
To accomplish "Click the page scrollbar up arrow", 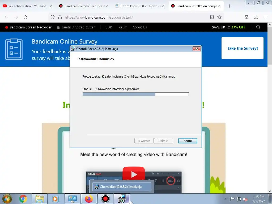I will (x=270, y=25).
